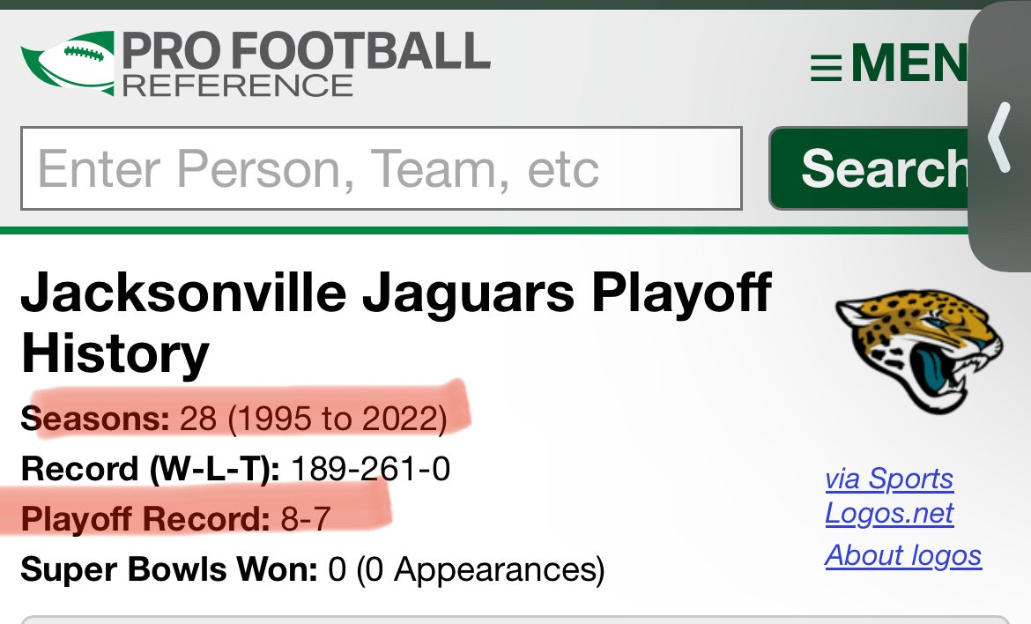
Task: Click the 189-261-0 record value
Action: pyautogui.click(x=370, y=469)
